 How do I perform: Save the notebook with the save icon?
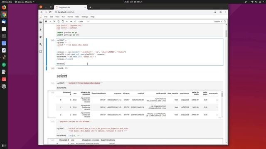pyautogui.click(x=46, y=22)
